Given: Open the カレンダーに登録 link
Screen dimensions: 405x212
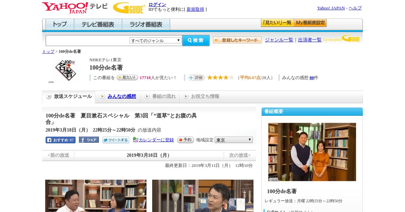Looking at the screenshot, I should click(156, 140).
